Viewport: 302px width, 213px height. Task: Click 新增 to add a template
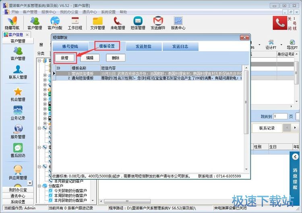click(x=65, y=58)
